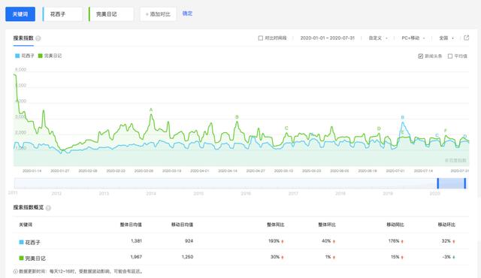Edit the 花西子 keyword field

pos(62,14)
